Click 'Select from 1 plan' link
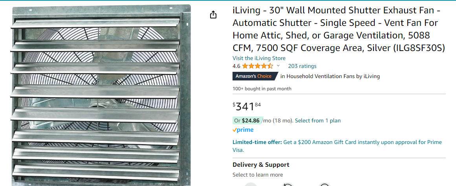456x186 pixels. point(318,120)
